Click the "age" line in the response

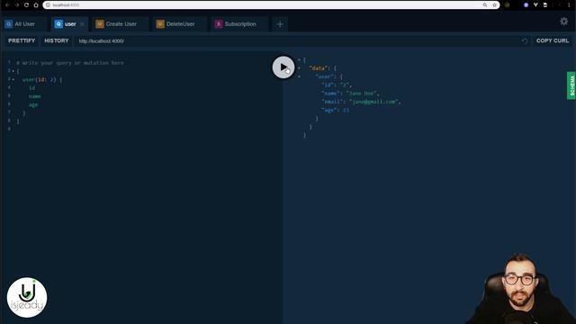point(336,110)
